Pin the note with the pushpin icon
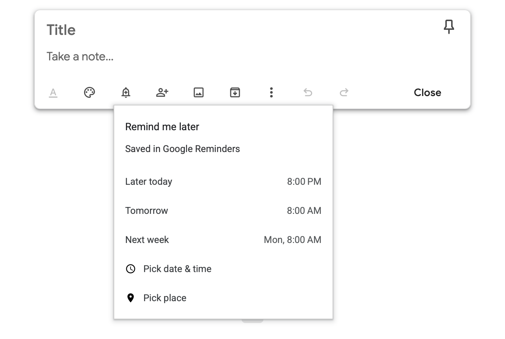The width and height of the screenshot is (505, 339). coord(449,27)
